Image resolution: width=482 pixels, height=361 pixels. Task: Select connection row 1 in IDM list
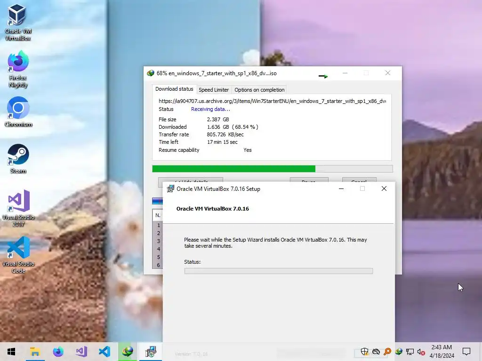(x=159, y=225)
